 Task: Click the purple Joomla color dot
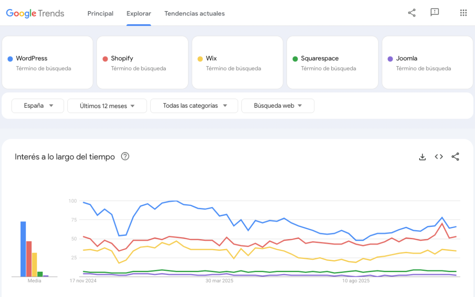(390, 59)
